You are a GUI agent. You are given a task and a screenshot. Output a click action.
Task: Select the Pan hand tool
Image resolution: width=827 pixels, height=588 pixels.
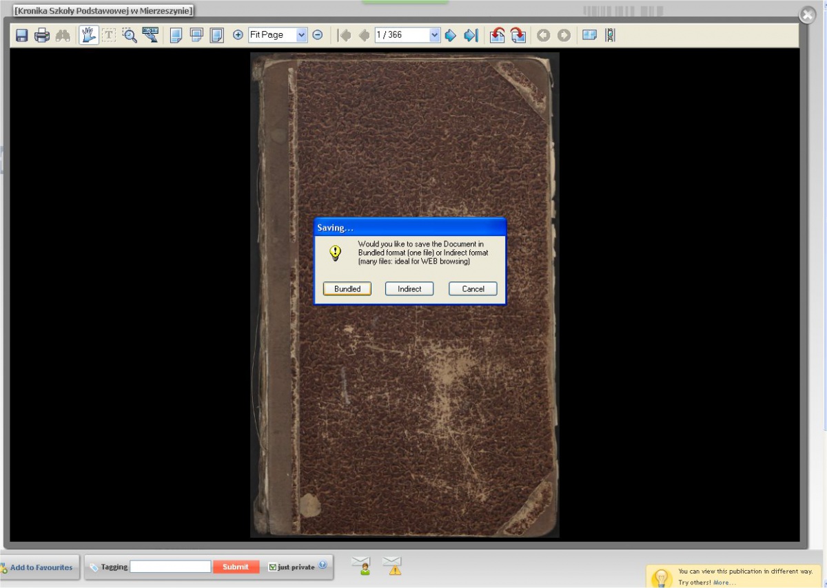88,35
